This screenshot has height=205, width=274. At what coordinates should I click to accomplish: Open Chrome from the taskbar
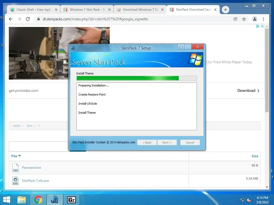click(38, 200)
